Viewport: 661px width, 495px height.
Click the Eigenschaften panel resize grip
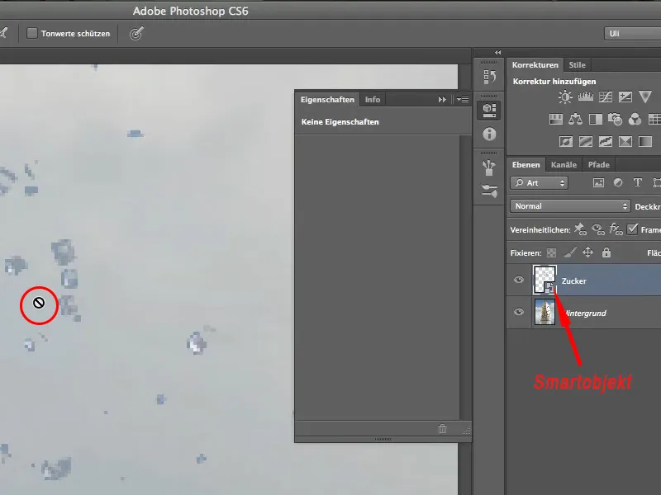[x=466, y=430]
